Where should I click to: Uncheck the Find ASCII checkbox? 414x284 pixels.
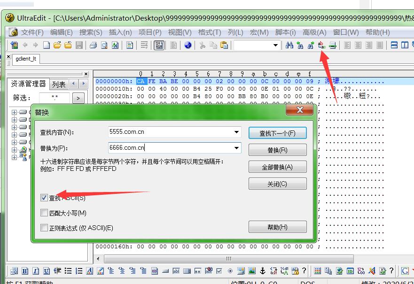[x=44, y=198]
